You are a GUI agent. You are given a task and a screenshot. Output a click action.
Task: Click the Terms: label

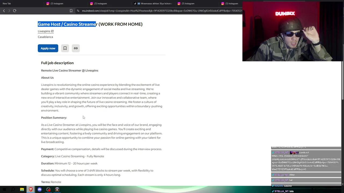[x=46, y=182]
